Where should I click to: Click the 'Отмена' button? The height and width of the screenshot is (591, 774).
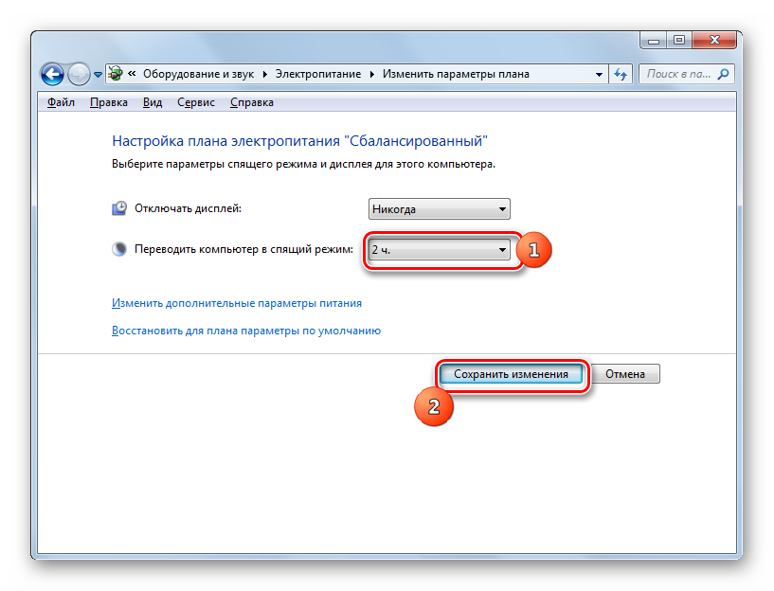625,374
